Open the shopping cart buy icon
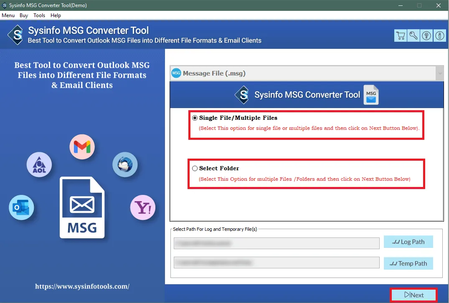 pyautogui.click(x=400, y=36)
